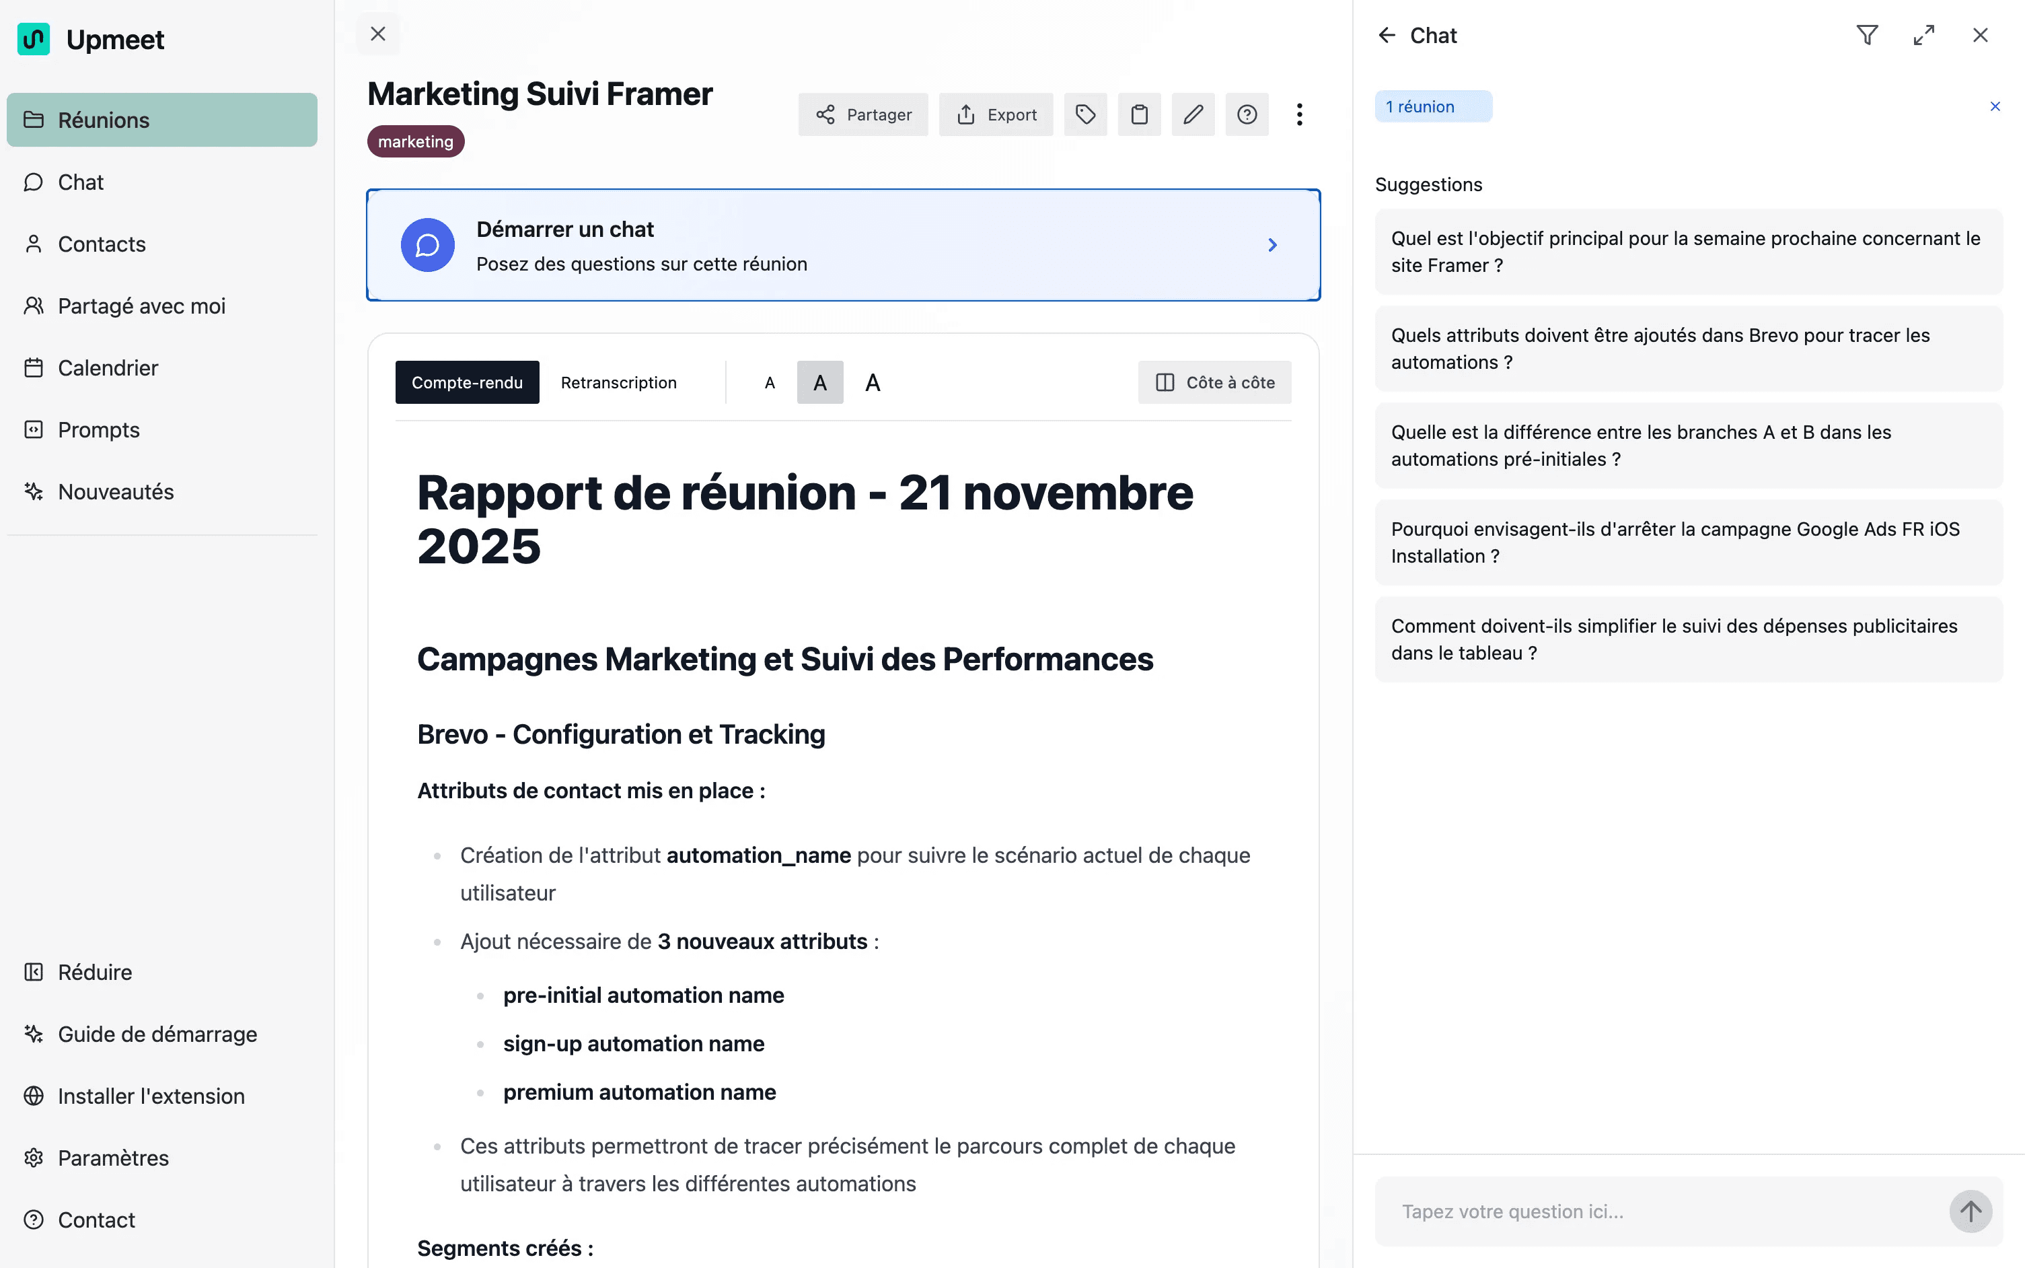This screenshot has width=2025, height=1268.
Task: Collapse the sidebar with Réduire
Action: 94,972
